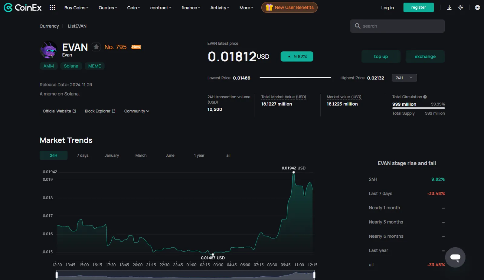484x280 pixels.
Task: Open the apps grid menu icon
Action: 52,8
